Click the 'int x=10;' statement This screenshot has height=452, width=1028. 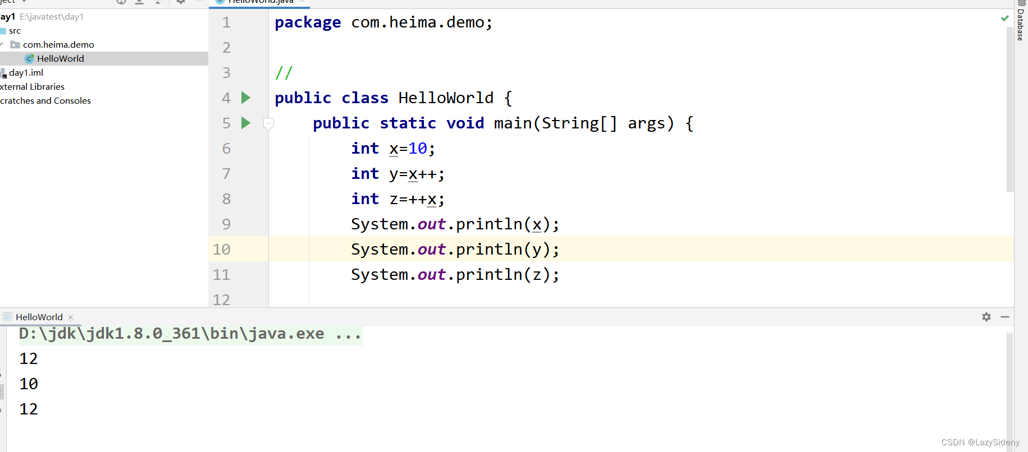pyautogui.click(x=393, y=149)
